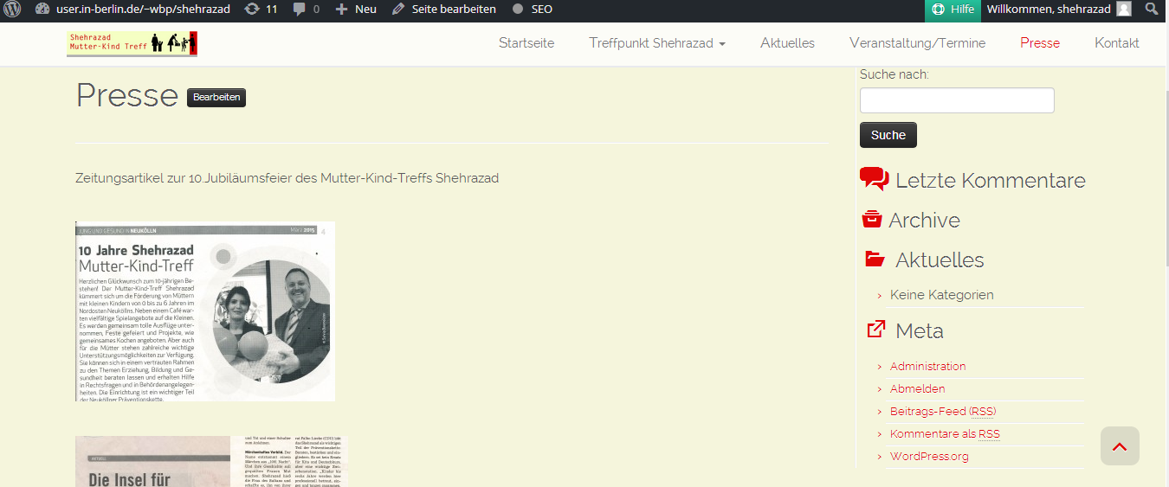The height and width of the screenshot is (487, 1169).
Task: Click the Meta external link icon
Action: pos(876,330)
